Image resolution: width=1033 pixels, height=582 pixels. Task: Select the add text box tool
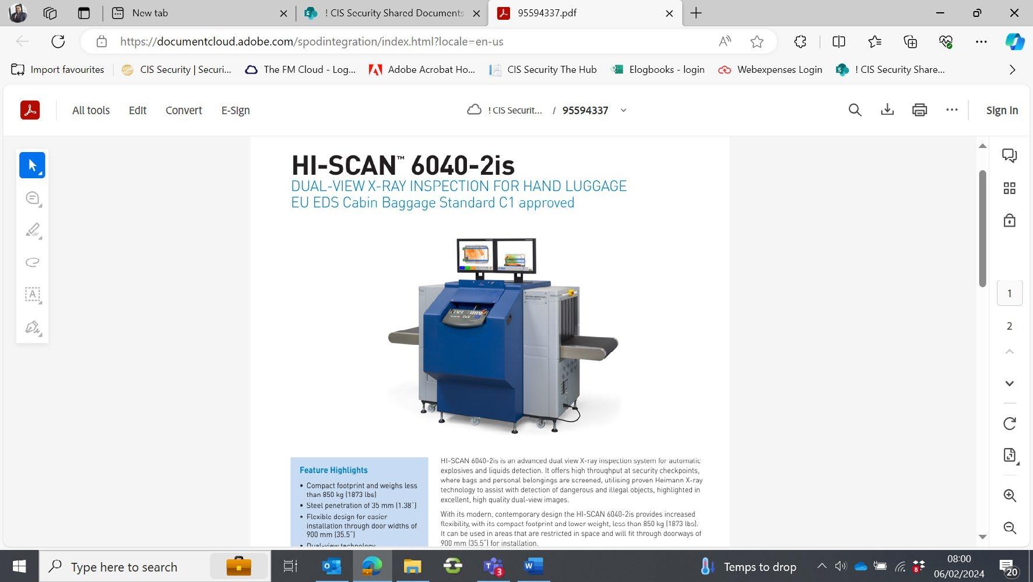(x=33, y=294)
